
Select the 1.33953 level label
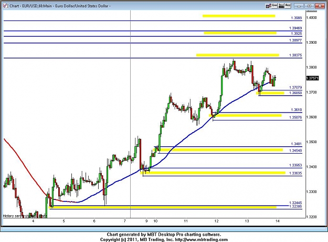[x=295, y=165]
